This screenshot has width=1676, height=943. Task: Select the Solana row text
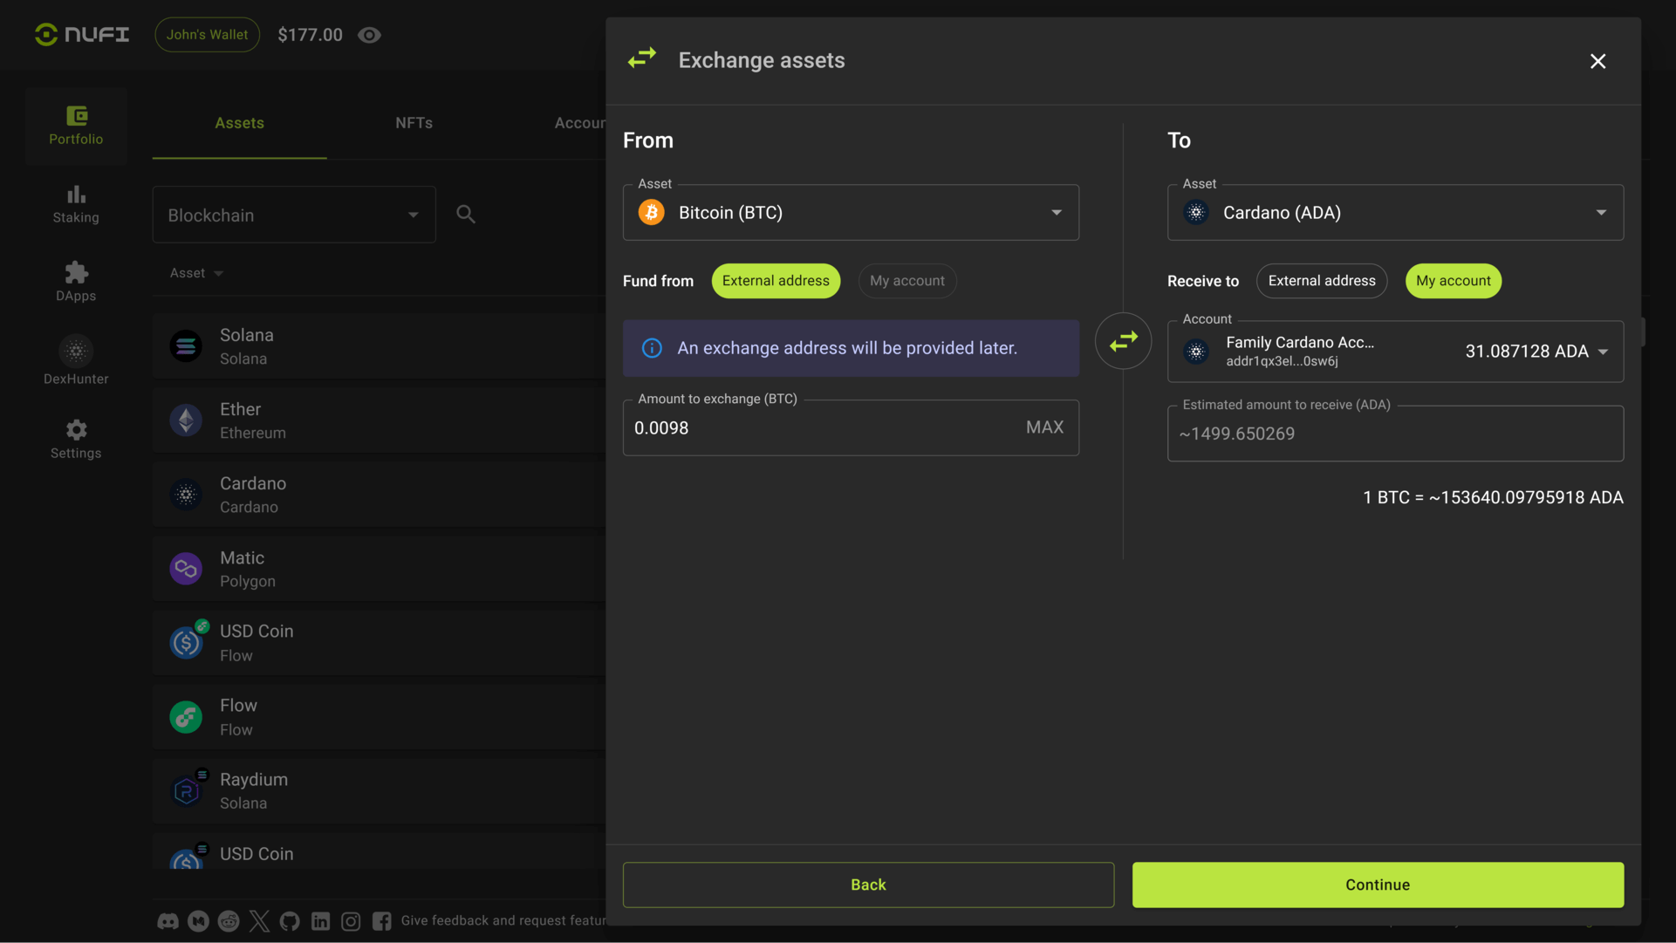[x=246, y=346]
